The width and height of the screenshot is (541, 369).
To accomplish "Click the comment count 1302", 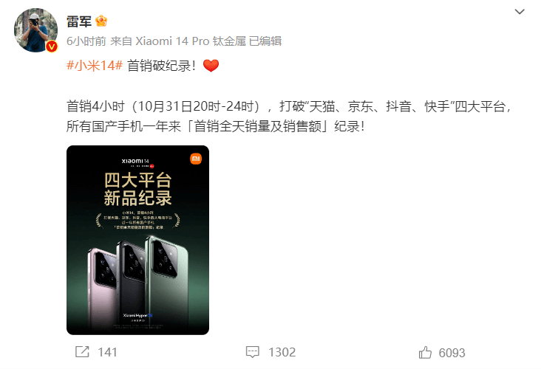I will [282, 352].
